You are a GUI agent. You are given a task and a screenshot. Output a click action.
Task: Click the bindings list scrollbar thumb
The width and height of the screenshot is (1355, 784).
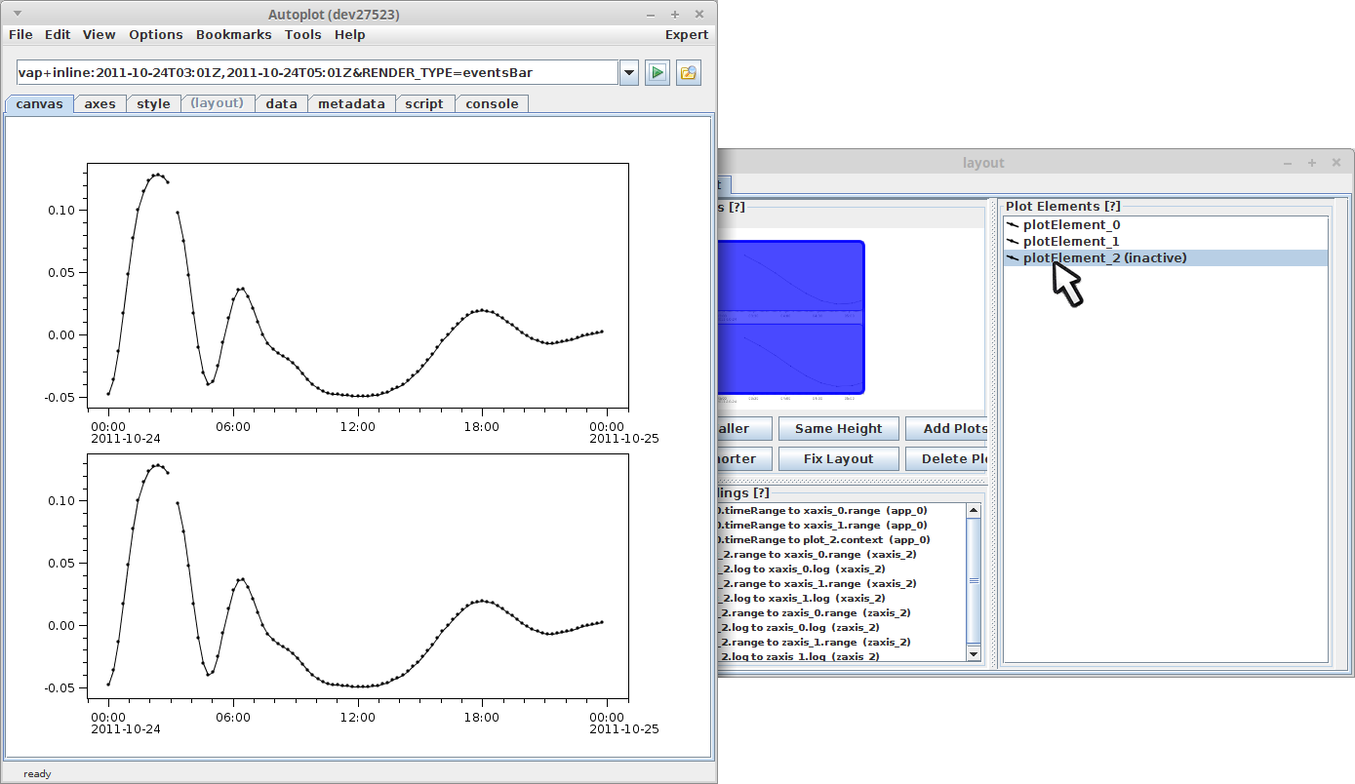click(x=973, y=580)
